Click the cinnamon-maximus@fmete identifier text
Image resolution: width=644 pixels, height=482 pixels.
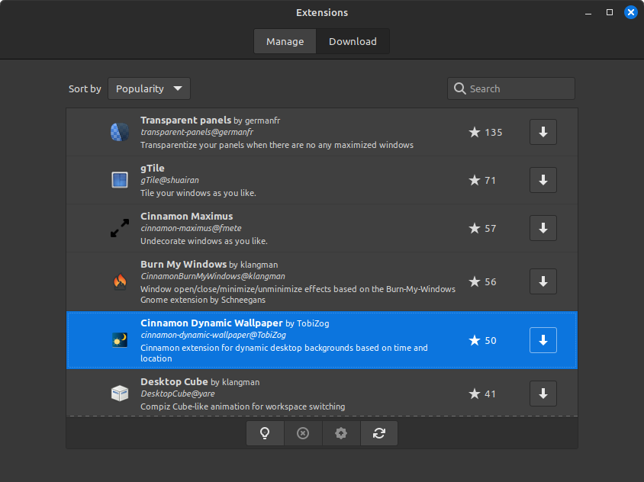(x=191, y=228)
